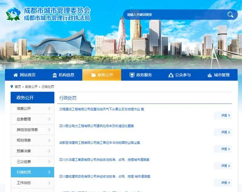Go to 首页 in the breadcrumb
Image resolution: width=242 pixels, height=192 pixels.
pos(18,87)
